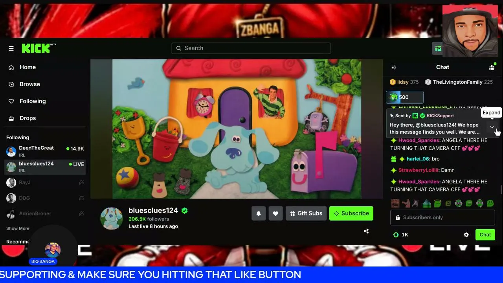Click the KICK badge in the pinned message header
The width and height of the screenshot is (503, 283).
(x=415, y=116)
